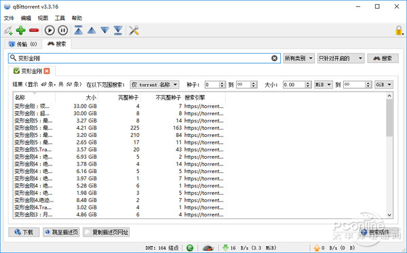Open the 工具 menu

tap(60, 18)
